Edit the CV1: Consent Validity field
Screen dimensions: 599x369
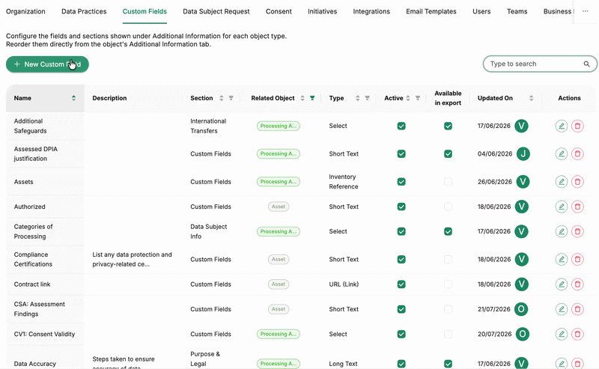coord(561,334)
